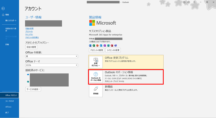Go back using the circled arrow icon
This screenshot has height=118, width=216.
click(x=3, y=9)
